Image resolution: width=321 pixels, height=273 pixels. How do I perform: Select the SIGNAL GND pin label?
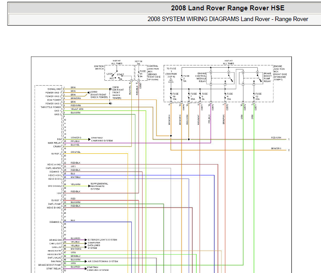[54, 89]
